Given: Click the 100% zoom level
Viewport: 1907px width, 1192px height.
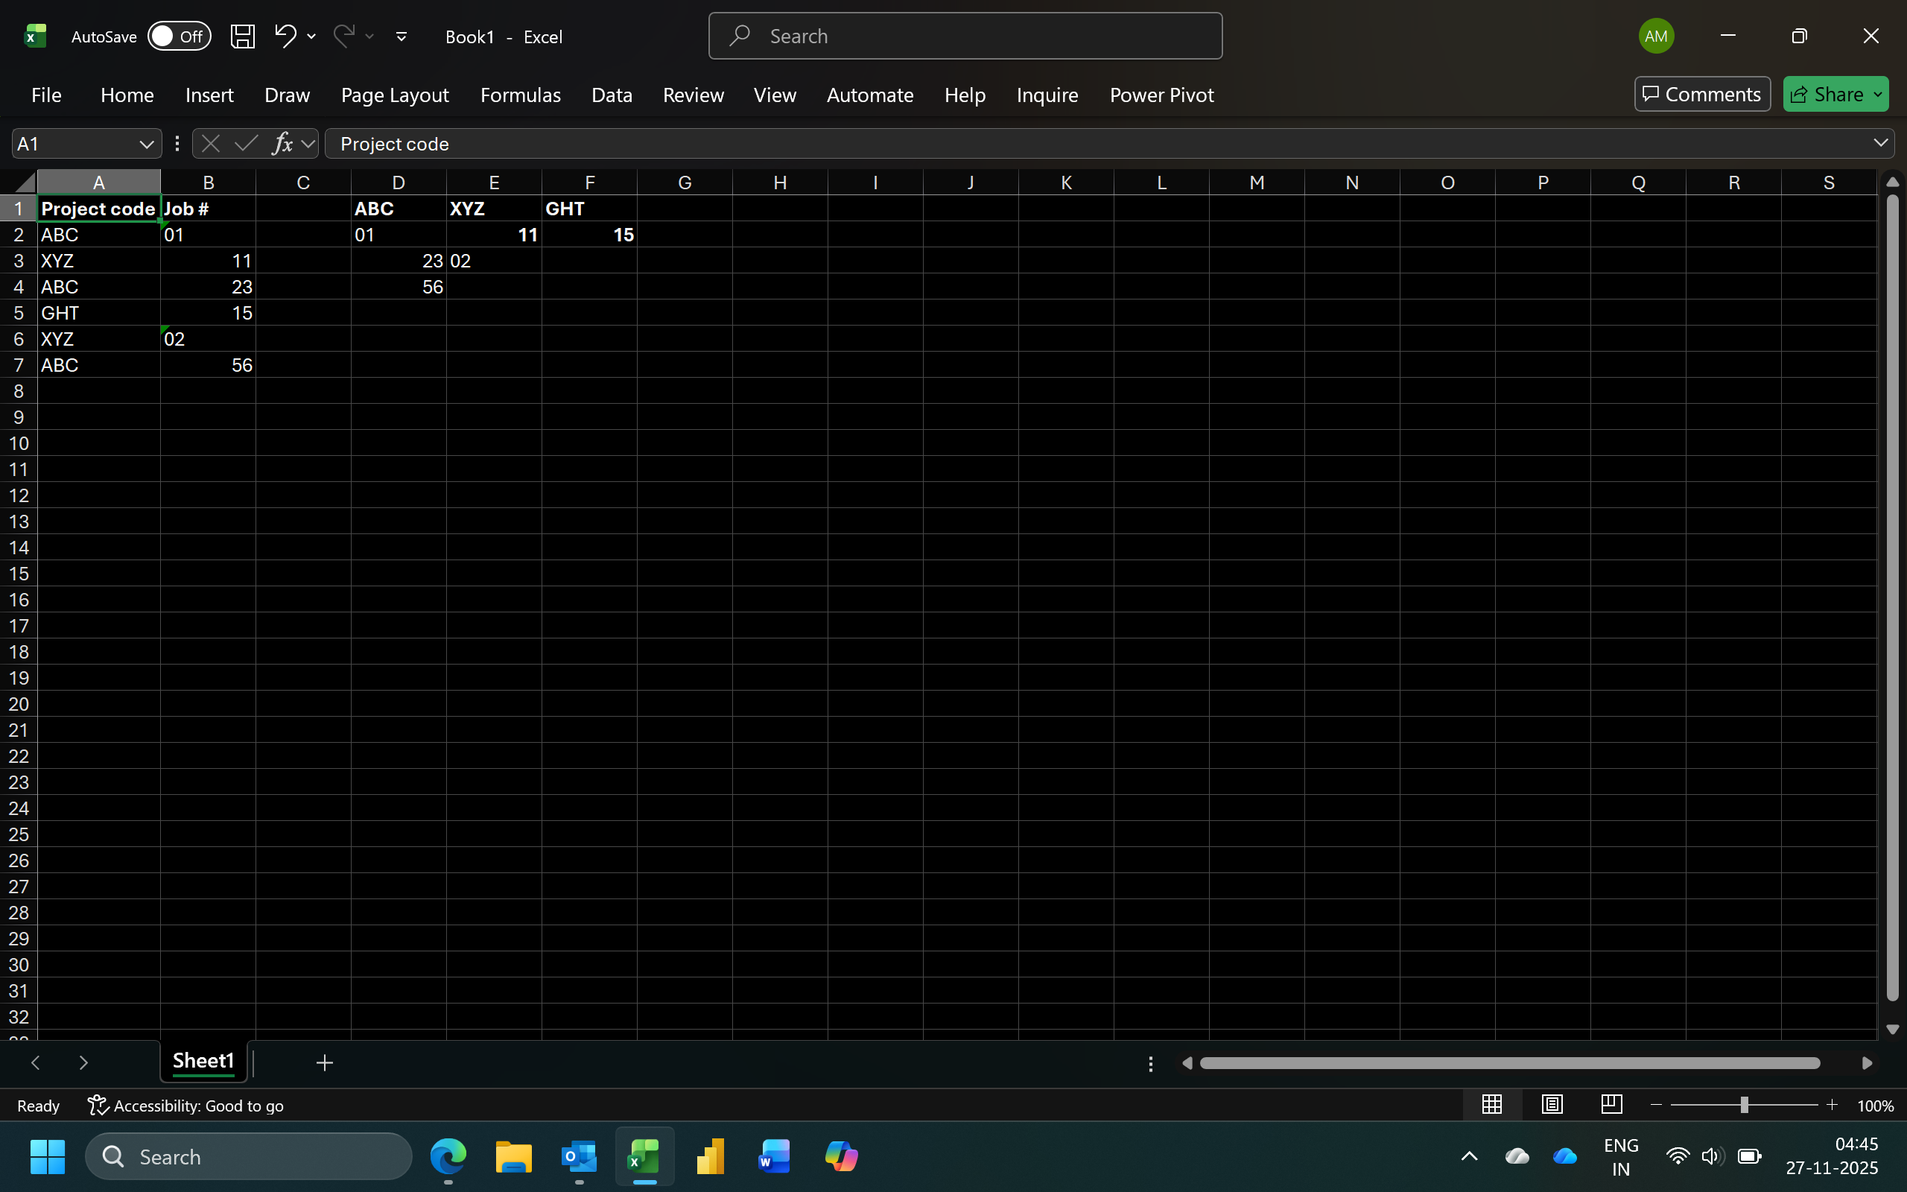Looking at the screenshot, I should pos(1876,1106).
